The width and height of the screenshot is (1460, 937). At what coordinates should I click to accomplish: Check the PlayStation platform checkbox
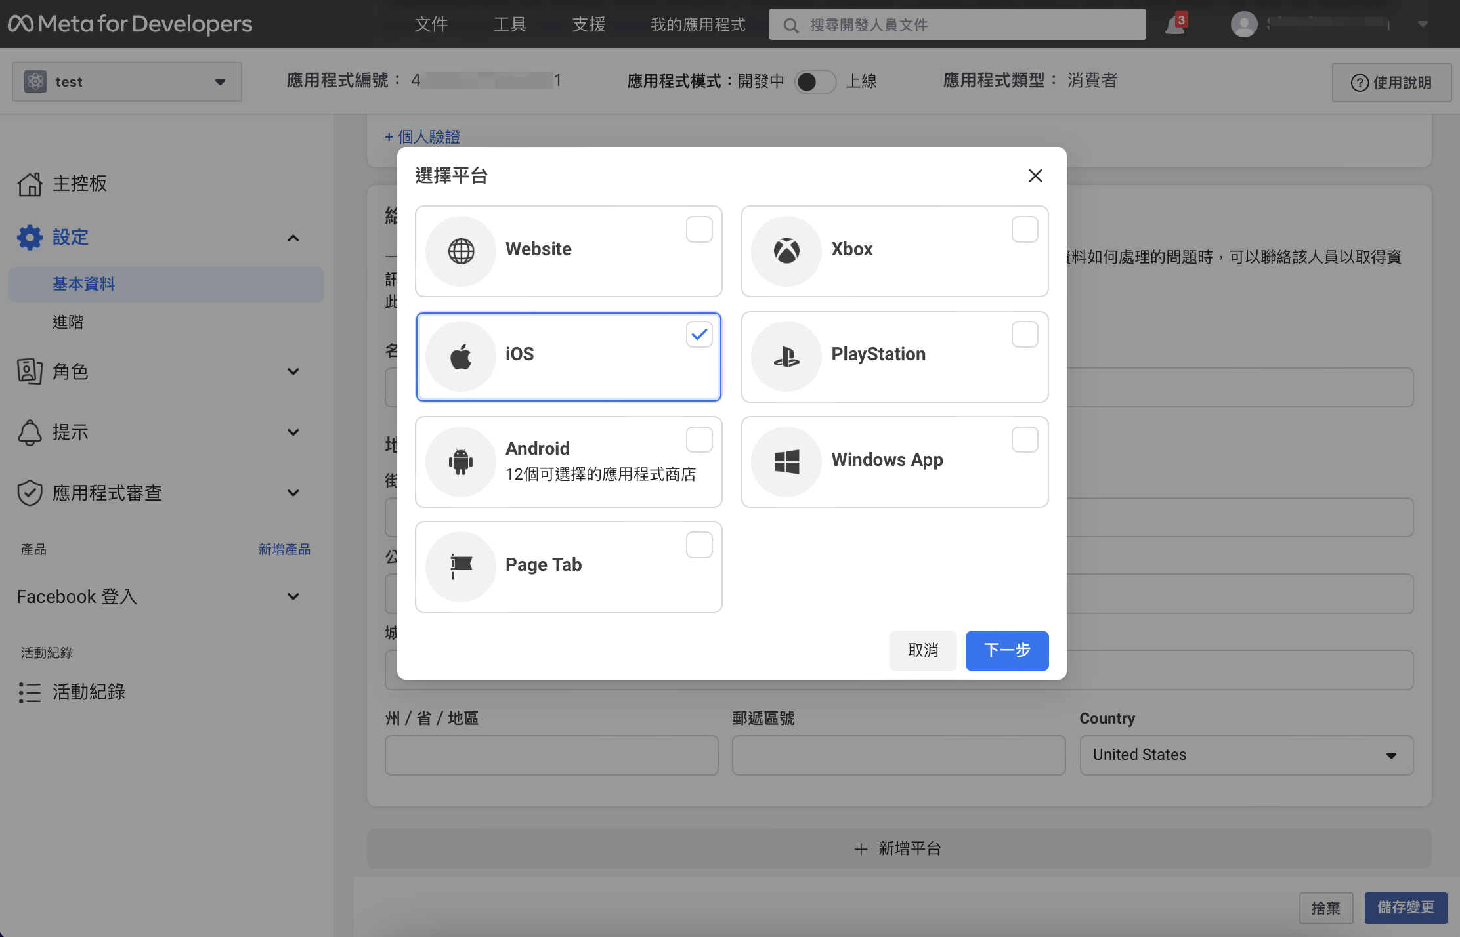pyautogui.click(x=1025, y=335)
